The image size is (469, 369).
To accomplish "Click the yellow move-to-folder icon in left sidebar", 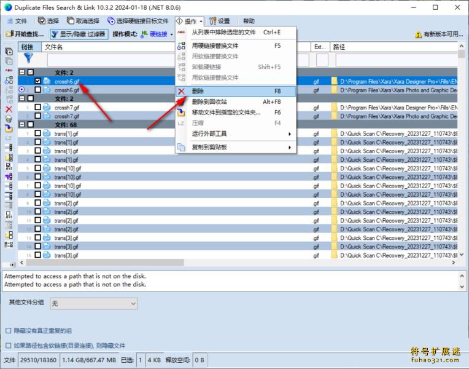I will click(x=9, y=129).
